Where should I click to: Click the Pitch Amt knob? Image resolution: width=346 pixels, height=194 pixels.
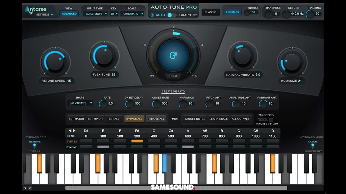(209, 104)
